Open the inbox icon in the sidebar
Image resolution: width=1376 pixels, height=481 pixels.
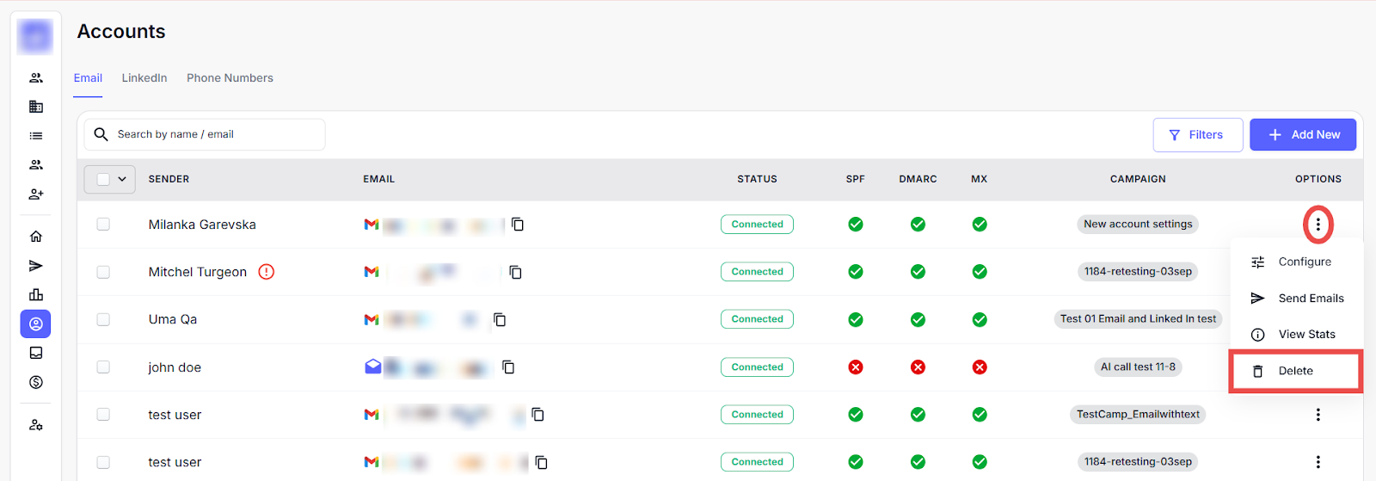click(x=36, y=353)
